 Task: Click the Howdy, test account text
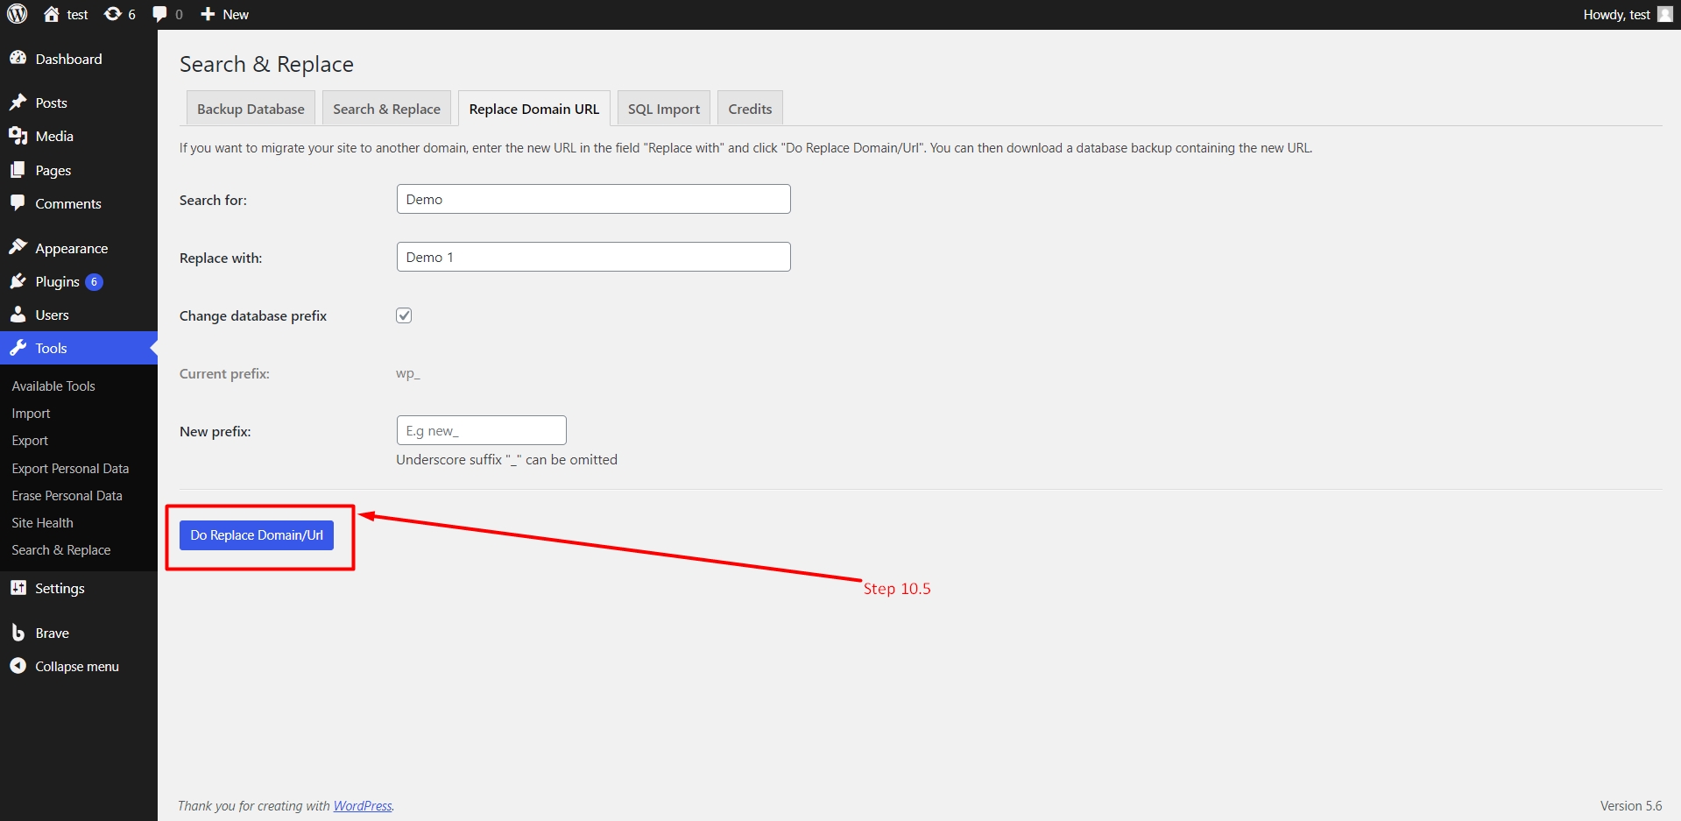click(1616, 14)
